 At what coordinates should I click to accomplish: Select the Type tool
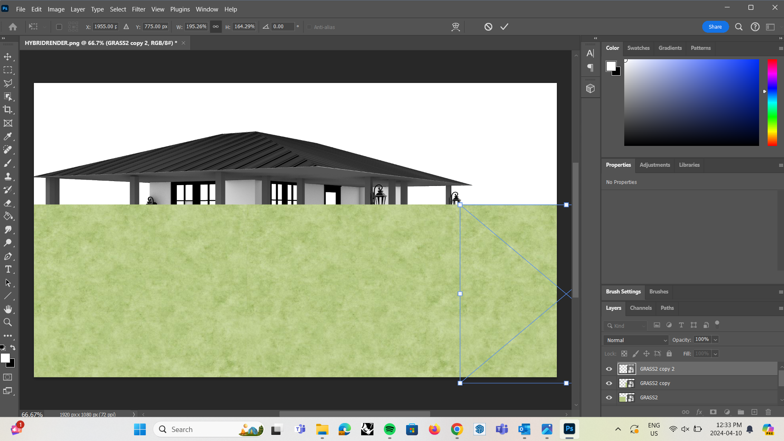(8, 269)
